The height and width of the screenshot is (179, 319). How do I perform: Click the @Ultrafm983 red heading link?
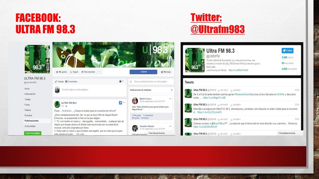[x=217, y=29]
